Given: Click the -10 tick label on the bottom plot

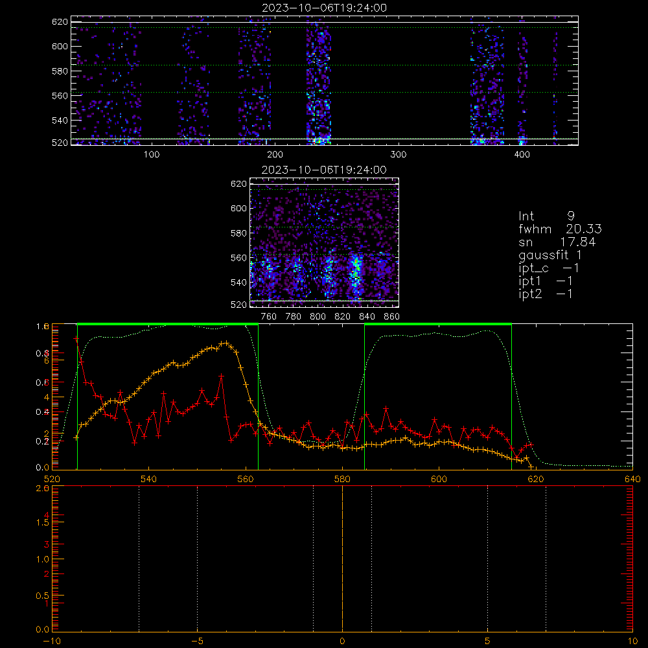Looking at the screenshot, I should (52, 642).
